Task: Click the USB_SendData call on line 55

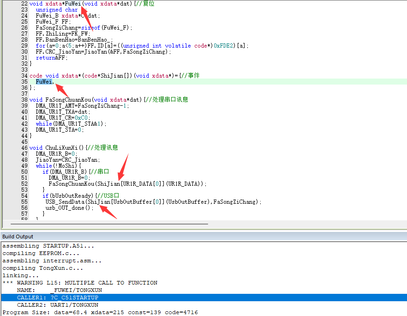Action: tap(153, 201)
